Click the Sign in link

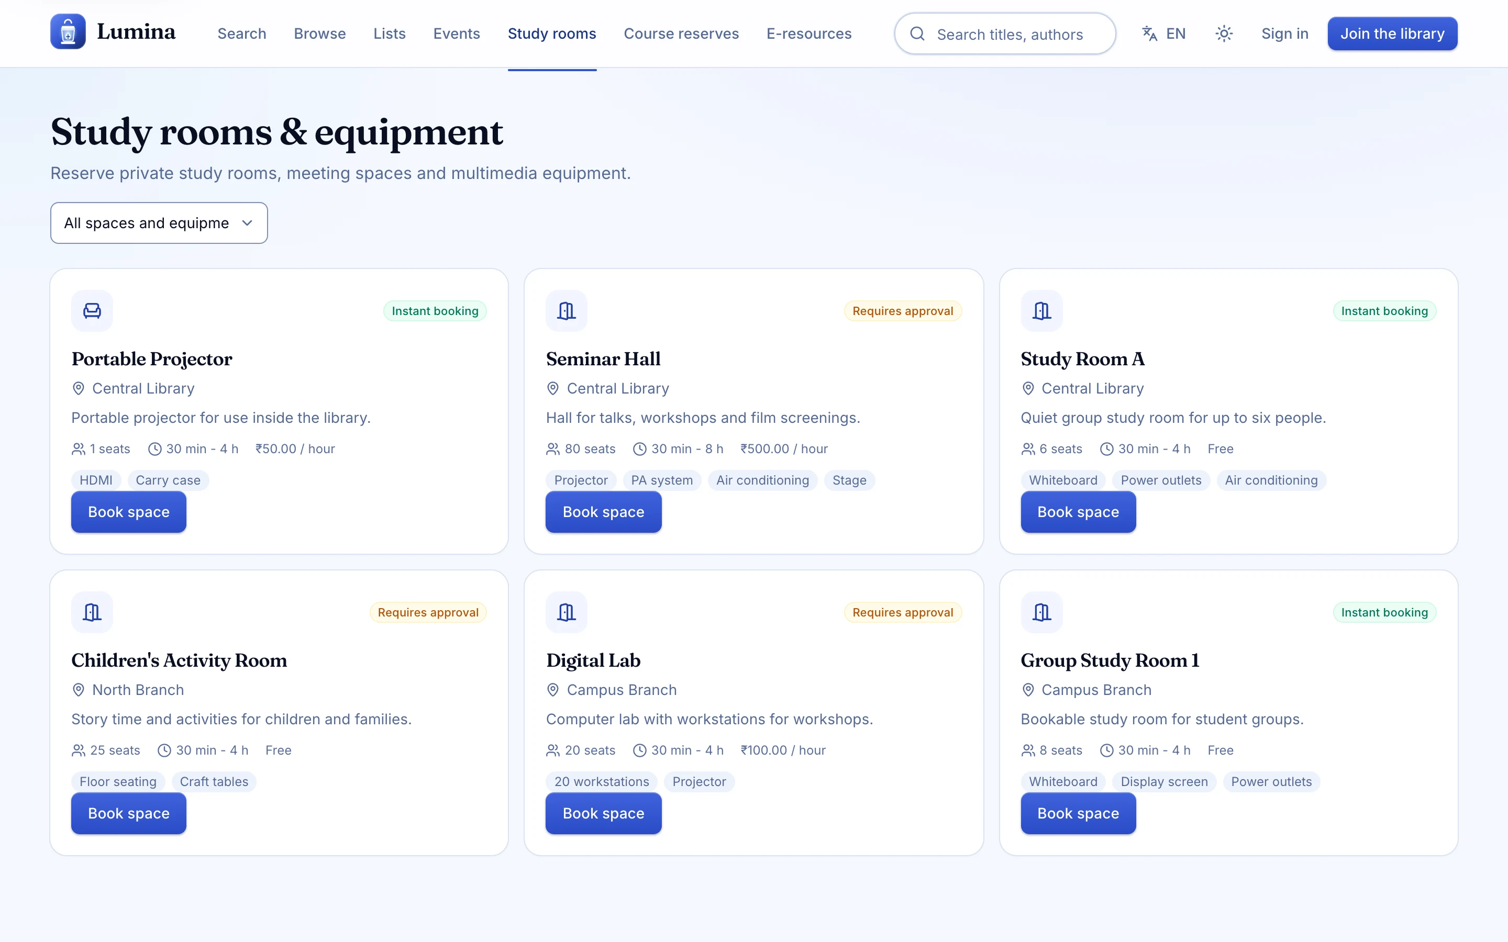[1285, 33]
